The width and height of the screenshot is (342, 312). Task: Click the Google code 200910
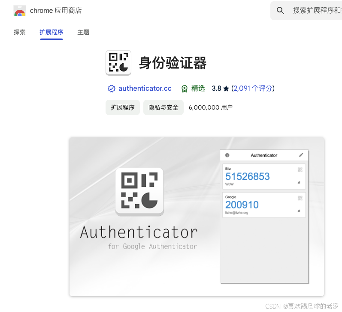(242, 205)
